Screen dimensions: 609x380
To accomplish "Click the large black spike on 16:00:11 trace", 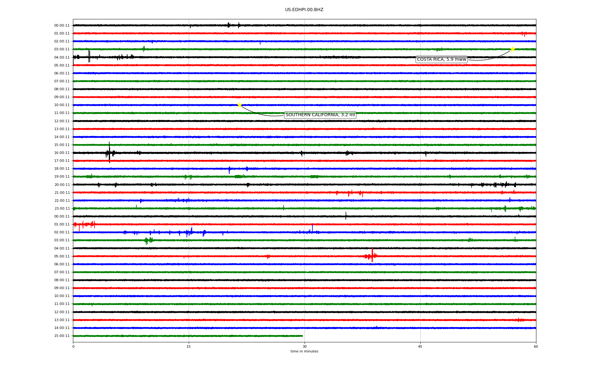I will coord(109,153).
